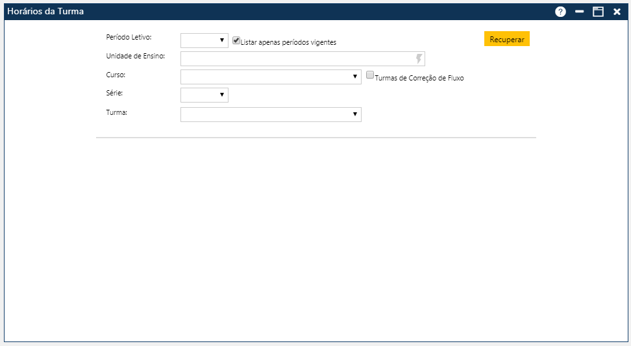
Task: Click the 'Curso:' label text
Action: pyautogui.click(x=116, y=75)
